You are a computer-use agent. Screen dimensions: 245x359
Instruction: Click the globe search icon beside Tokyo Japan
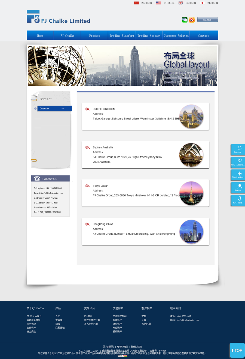tap(87, 186)
